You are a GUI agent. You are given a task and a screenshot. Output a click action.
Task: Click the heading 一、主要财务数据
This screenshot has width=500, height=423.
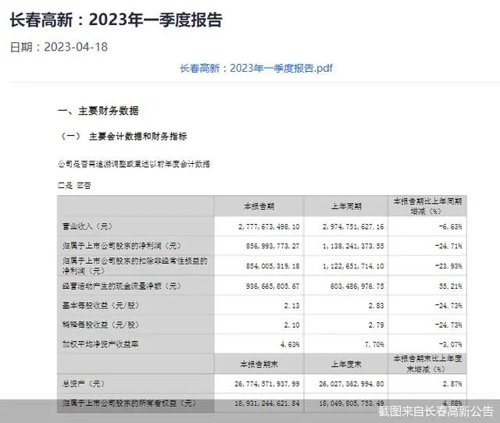pyautogui.click(x=98, y=111)
